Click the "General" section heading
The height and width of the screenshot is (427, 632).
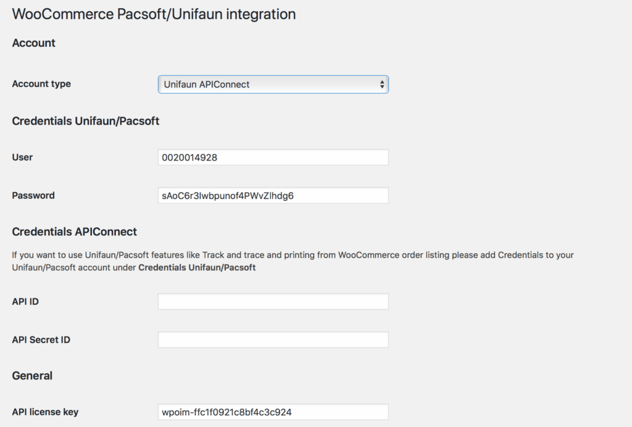tap(32, 376)
